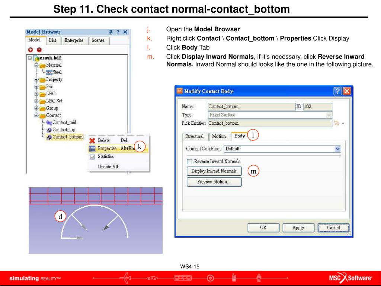Open the Motion tab
Screen dimensions: 381x286
pyautogui.click(x=219, y=136)
